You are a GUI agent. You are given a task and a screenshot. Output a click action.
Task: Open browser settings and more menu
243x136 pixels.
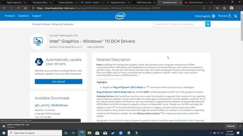tap(239, 8)
